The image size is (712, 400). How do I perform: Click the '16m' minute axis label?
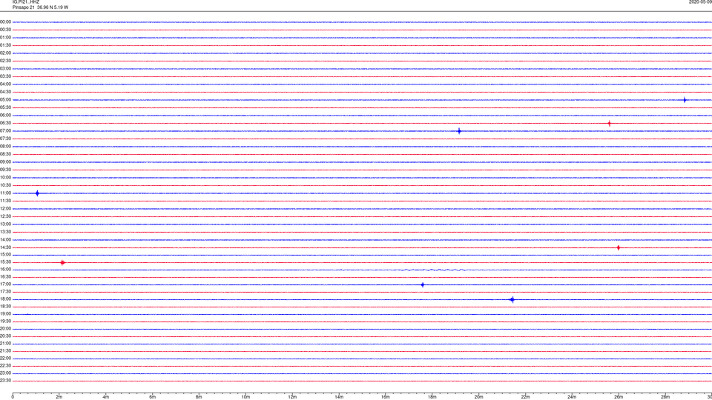tap(386, 397)
